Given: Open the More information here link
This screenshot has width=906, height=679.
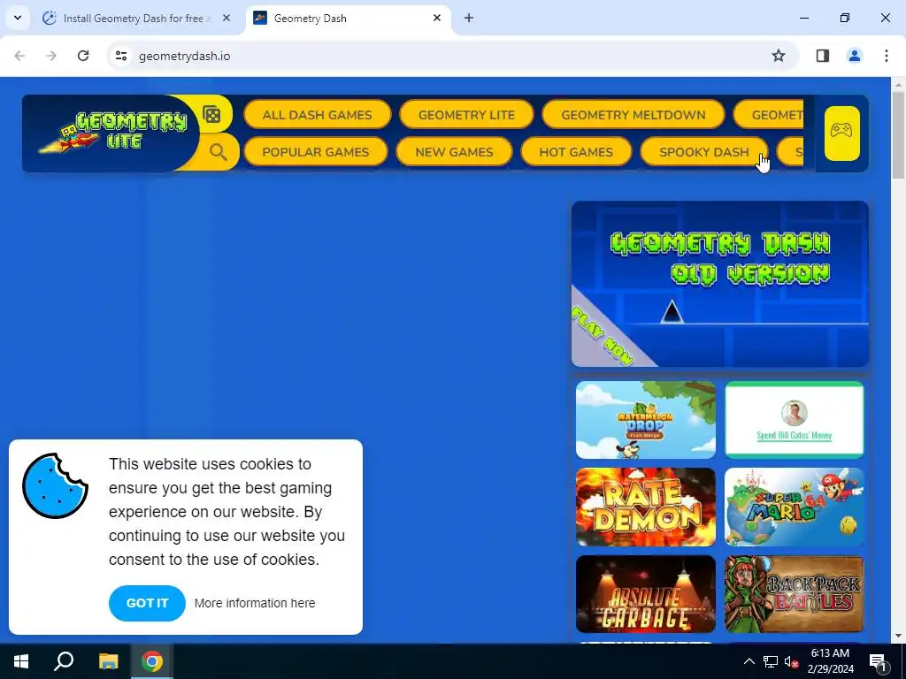Looking at the screenshot, I should pos(255,603).
